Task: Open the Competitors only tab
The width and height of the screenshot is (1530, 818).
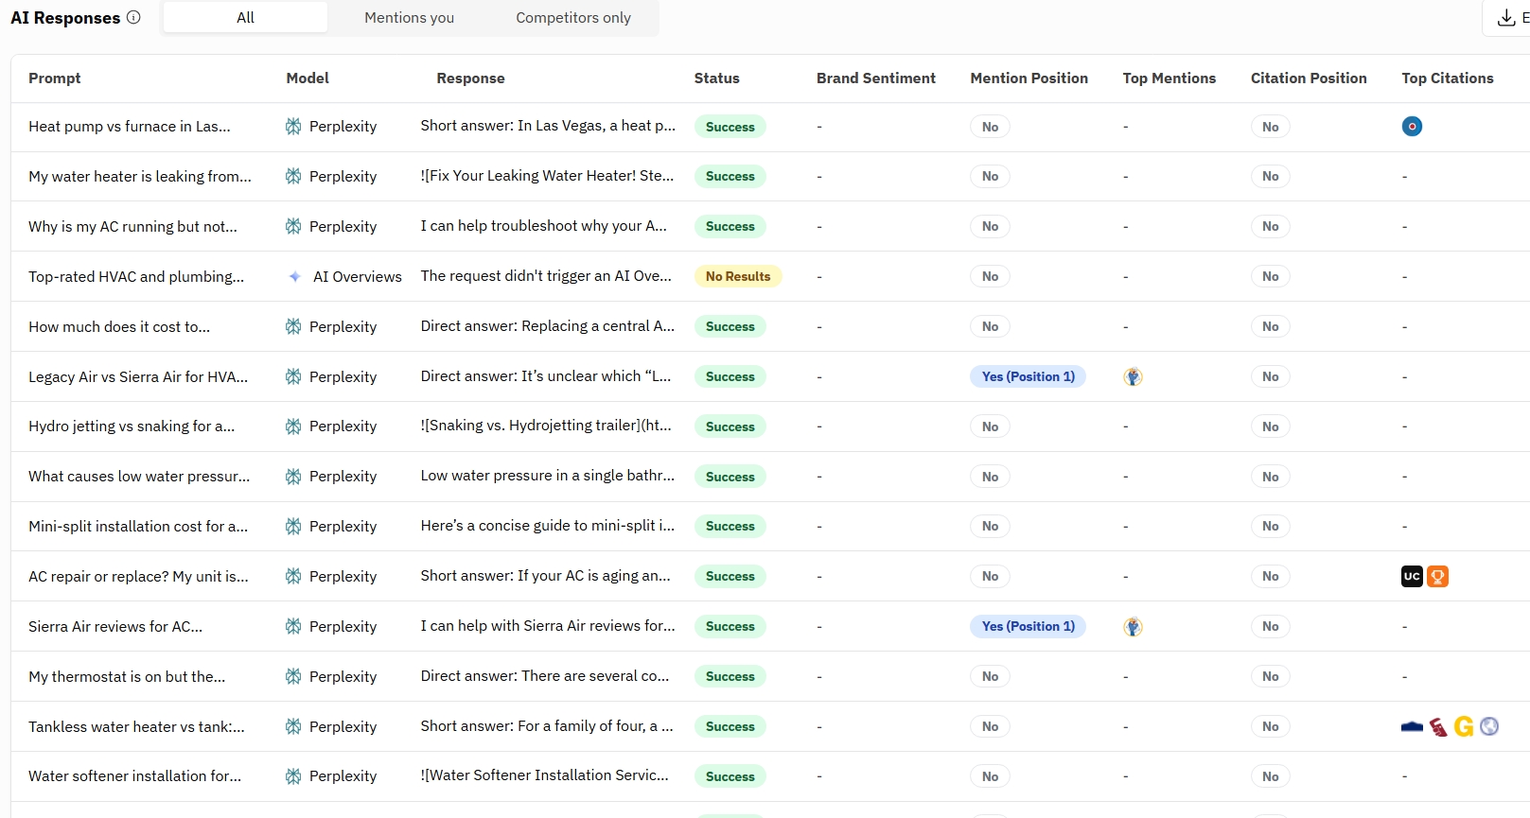Action: [x=572, y=17]
